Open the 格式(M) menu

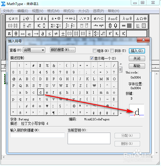(x=53, y=11)
